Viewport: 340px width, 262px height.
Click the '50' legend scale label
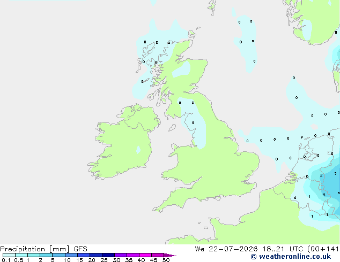(166, 260)
